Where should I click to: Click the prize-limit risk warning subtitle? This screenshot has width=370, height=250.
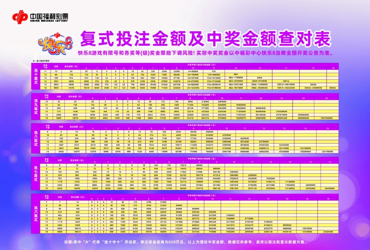pos(206,53)
